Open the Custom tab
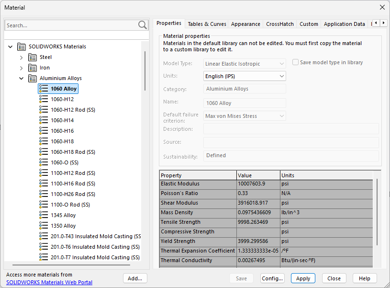Image resolution: width=390 pixels, height=288 pixels. click(x=309, y=24)
